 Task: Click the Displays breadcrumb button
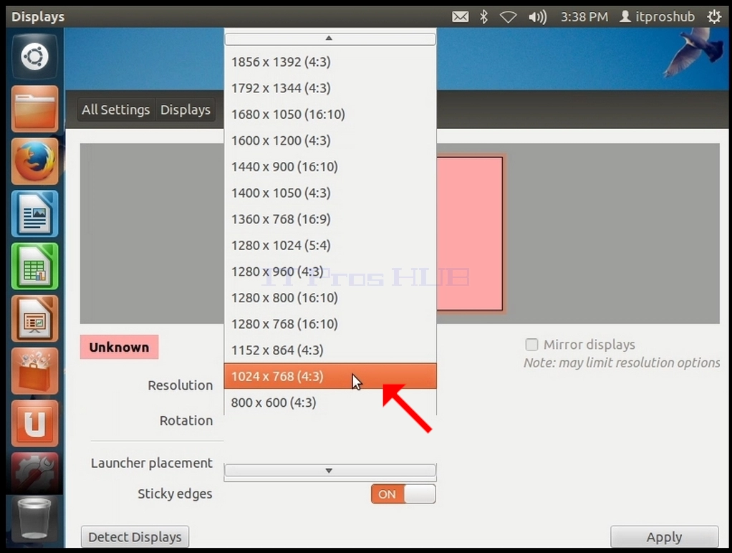point(186,110)
